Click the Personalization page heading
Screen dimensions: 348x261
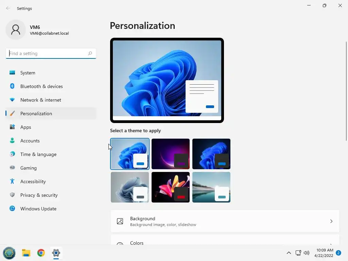coord(142,26)
